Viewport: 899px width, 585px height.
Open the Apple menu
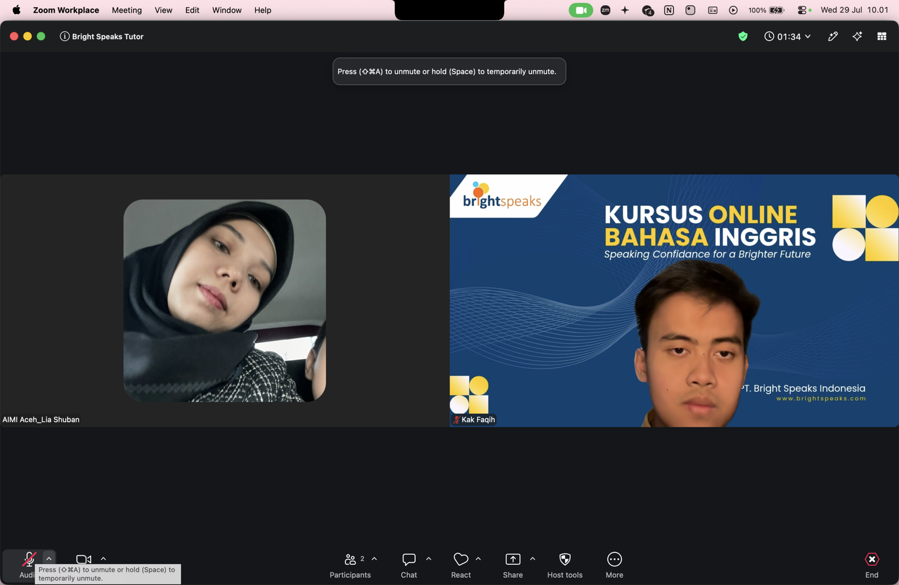16,10
